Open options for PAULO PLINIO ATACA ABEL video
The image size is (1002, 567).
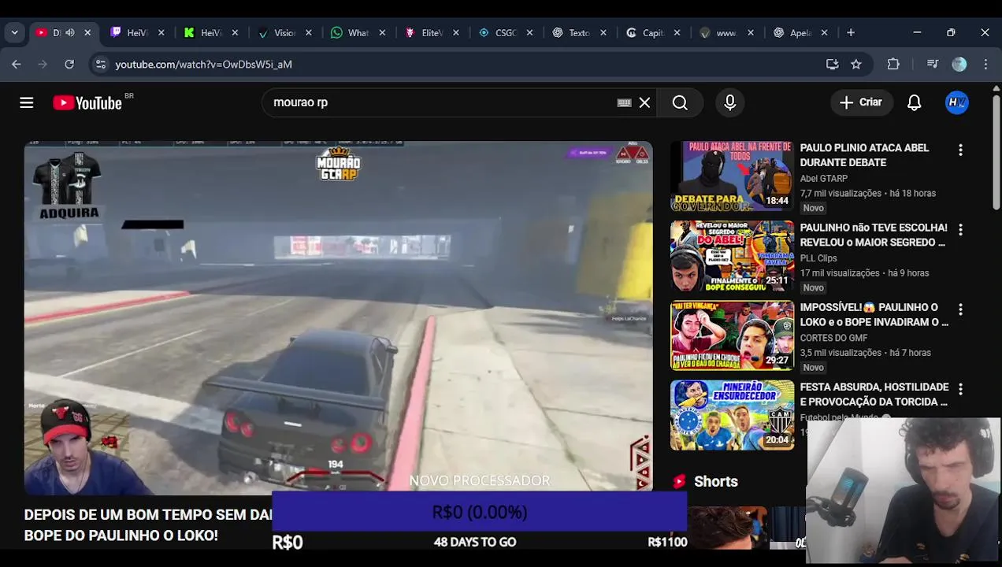pos(960,150)
